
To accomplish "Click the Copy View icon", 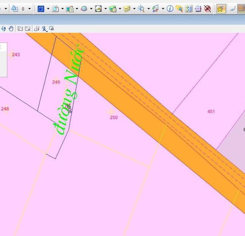I will (x=36, y=29).
